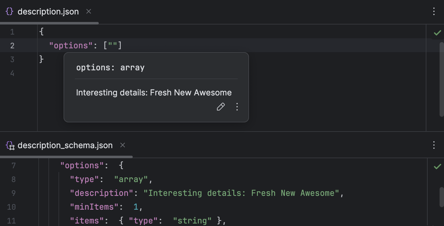Image resolution: width=444 pixels, height=226 pixels.
Task: Click the JSON file icon on description.json tab
Action: coord(9,11)
